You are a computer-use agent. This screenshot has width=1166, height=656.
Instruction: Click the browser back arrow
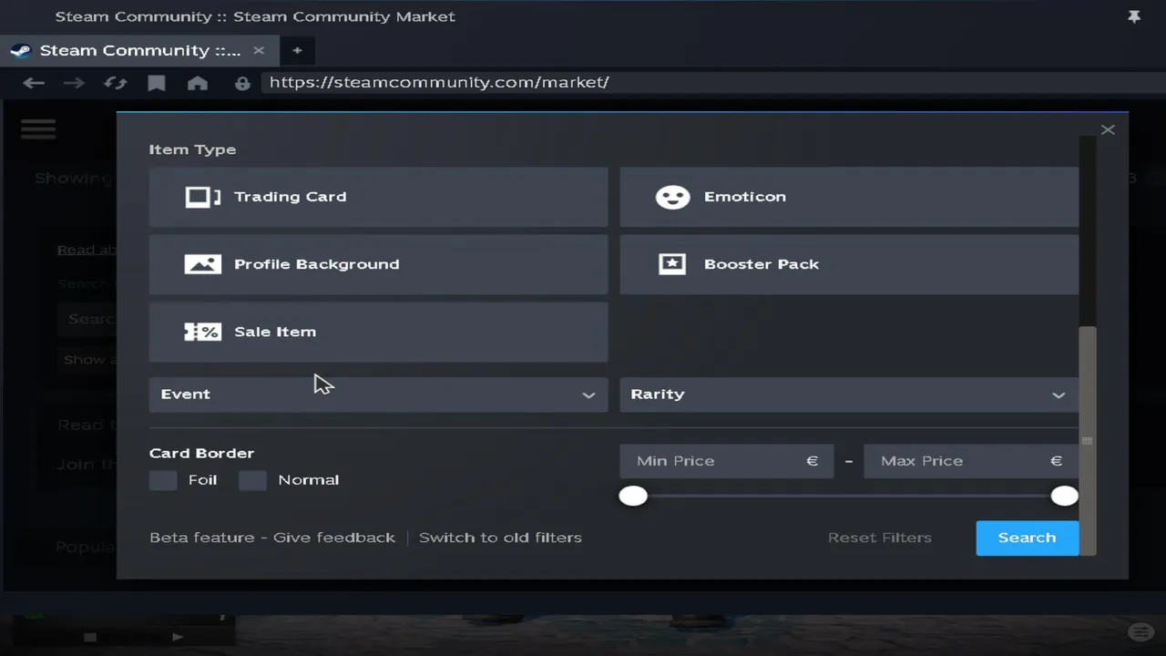(x=34, y=83)
